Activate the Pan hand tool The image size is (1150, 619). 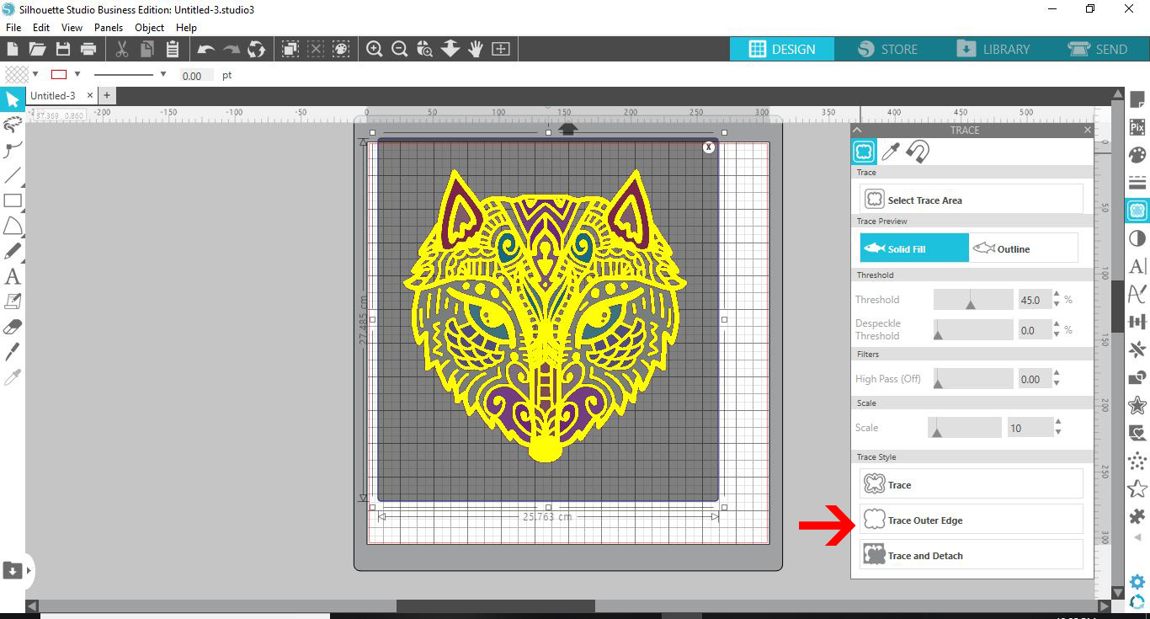(x=476, y=49)
